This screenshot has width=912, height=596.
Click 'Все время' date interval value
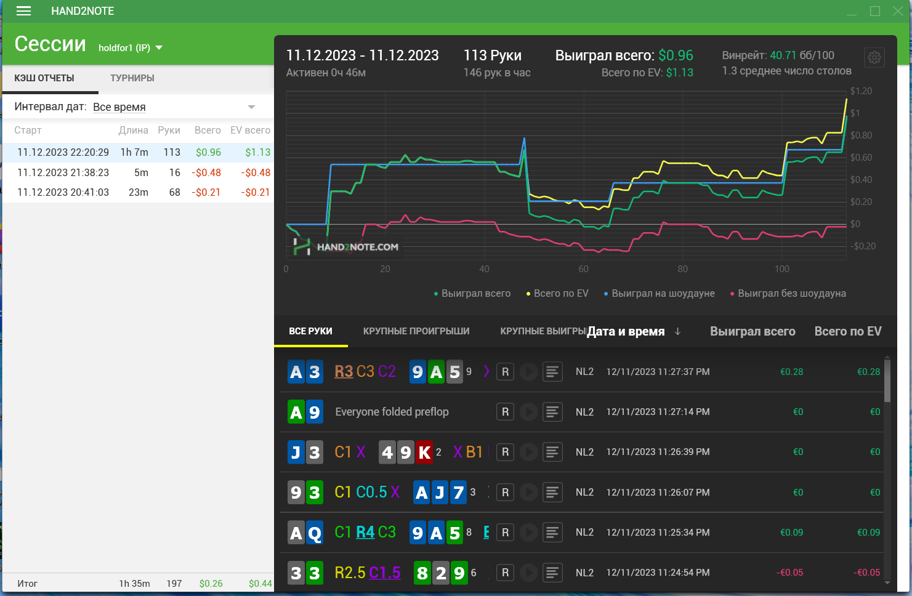119,107
